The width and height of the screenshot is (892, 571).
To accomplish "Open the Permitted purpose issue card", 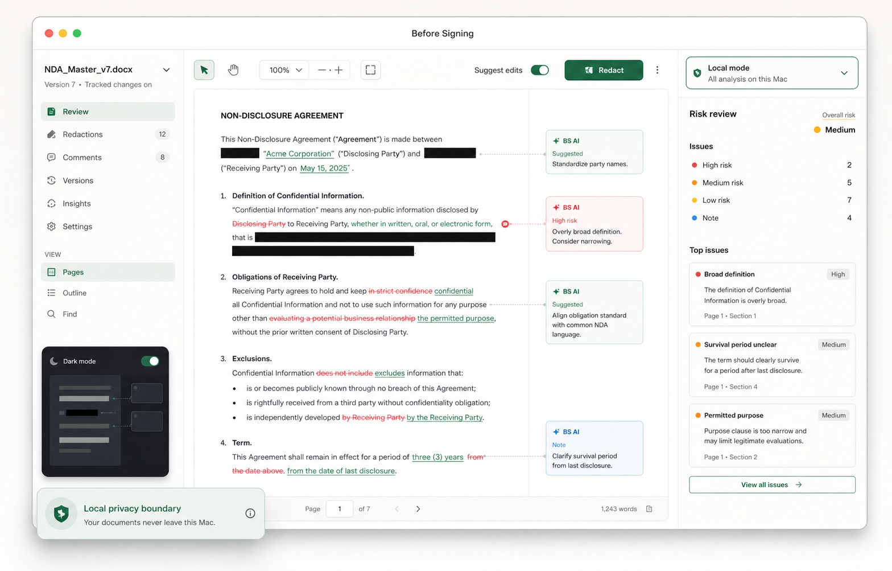I will [x=772, y=436].
